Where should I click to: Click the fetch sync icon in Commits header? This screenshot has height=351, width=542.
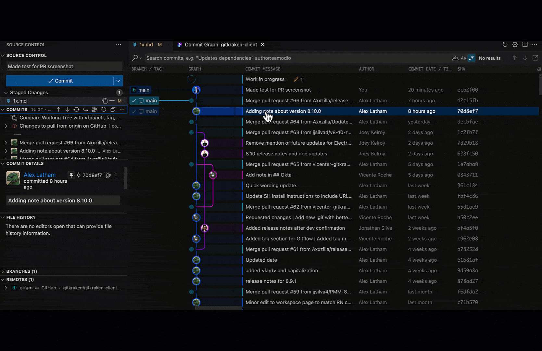click(77, 110)
